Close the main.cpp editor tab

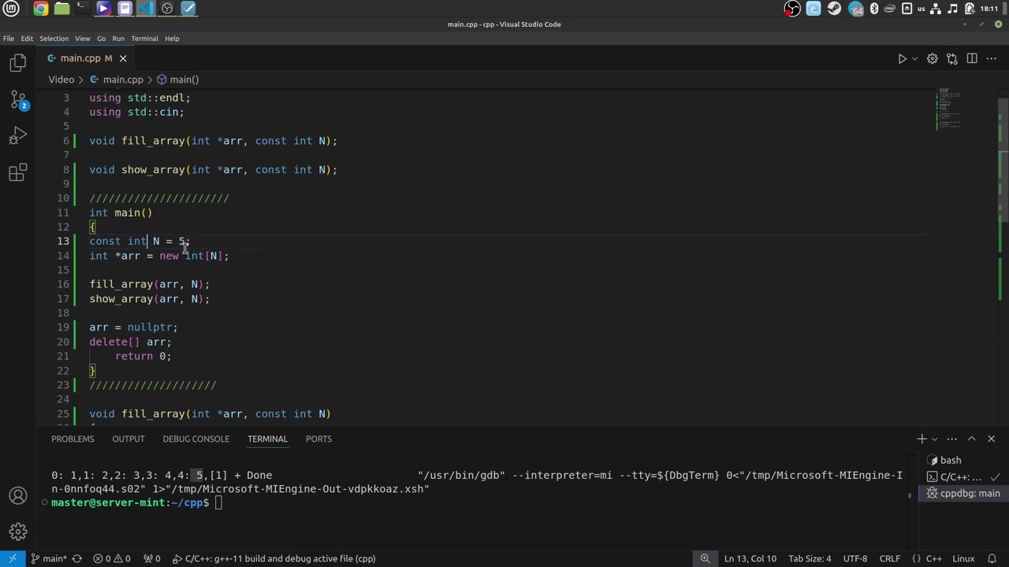click(123, 58)
